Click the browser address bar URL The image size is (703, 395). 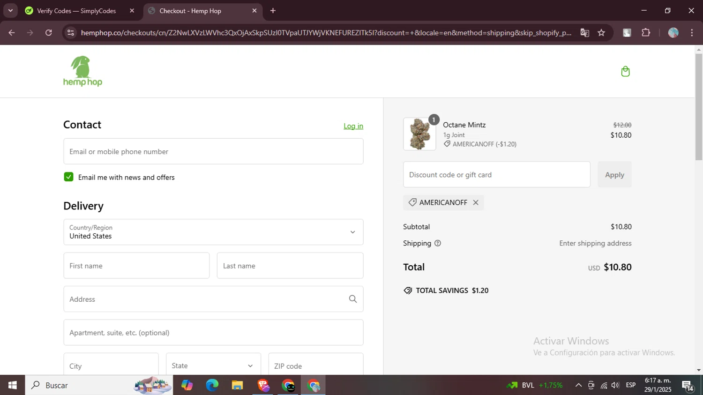(x=326, y=33)
